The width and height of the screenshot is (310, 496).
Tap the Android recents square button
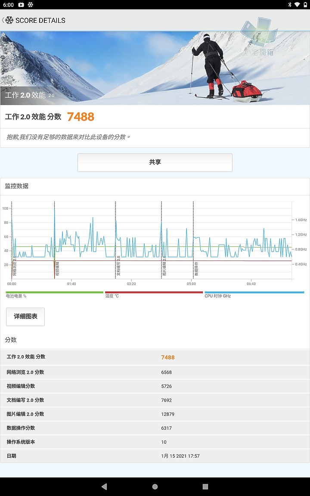205,487
